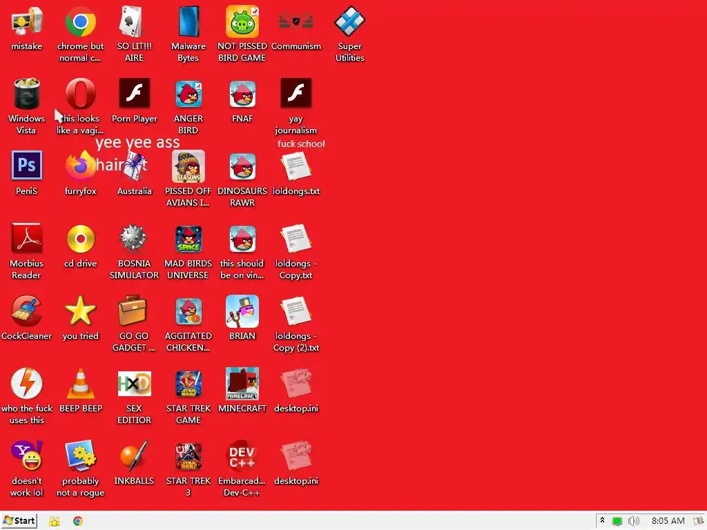Click the yellow quick launch taskbar icon
This screenshot has height=530, width=707.
point(54,522)
